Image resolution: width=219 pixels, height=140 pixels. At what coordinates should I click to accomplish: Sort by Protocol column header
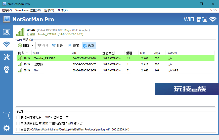click(x=190, y=53)
